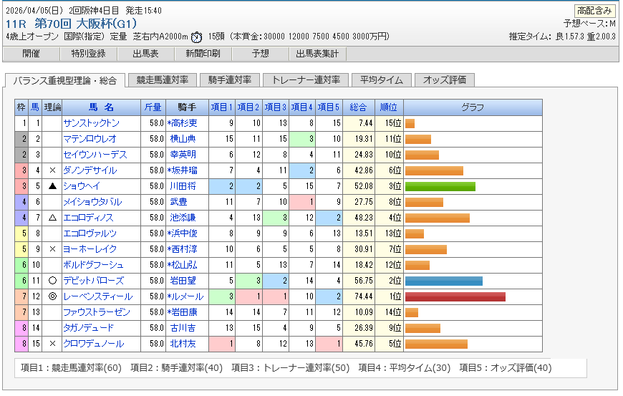This screenshot has width=623, height=396.
Task: Select the バランス重視型理論・総合 tab
Action: 64,81
